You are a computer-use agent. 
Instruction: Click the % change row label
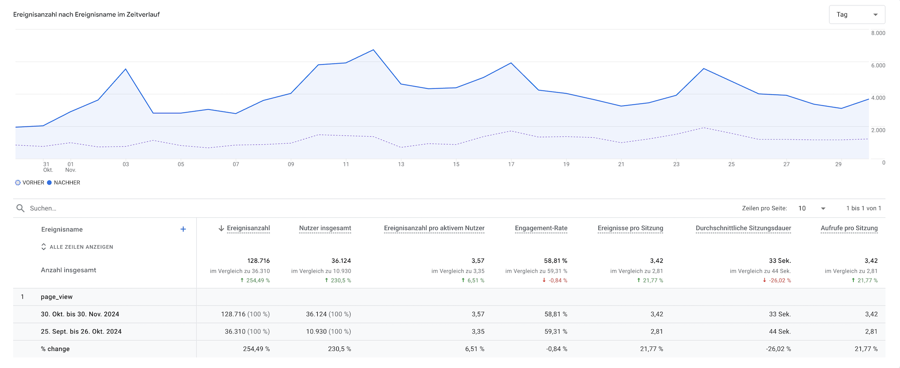[x=55, y=349]
